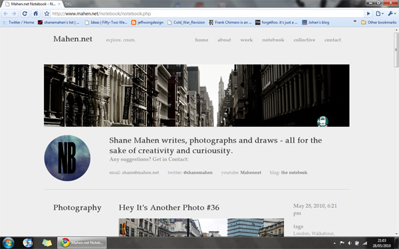Open the jeffwongdesign bookmark
The height and width of the screenshot is (249, 399).
pyautogui.click(x=148, y=23)
